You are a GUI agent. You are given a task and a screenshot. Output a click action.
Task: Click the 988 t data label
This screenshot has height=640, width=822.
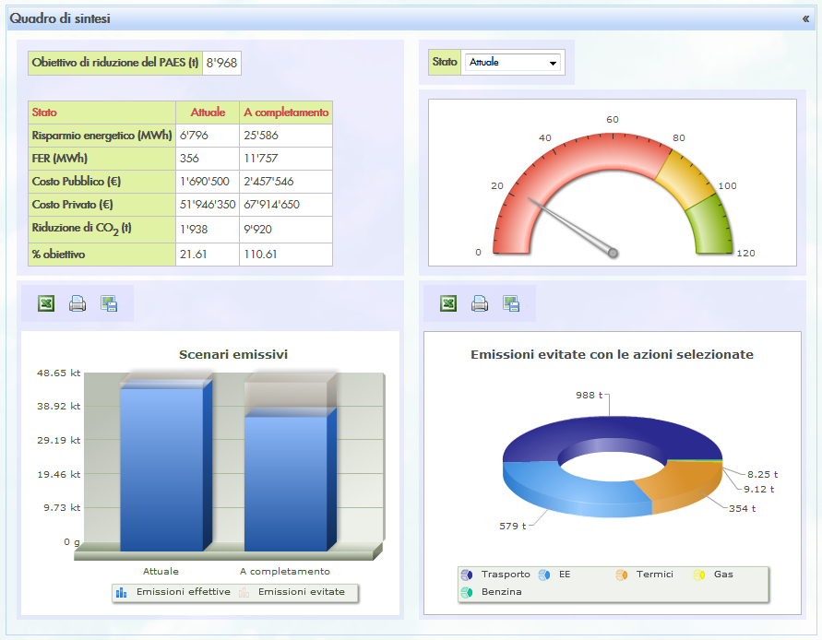click(590, 396)
